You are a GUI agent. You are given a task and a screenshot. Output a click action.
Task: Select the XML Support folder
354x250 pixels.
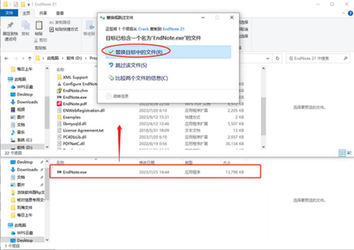pos(75,78)
